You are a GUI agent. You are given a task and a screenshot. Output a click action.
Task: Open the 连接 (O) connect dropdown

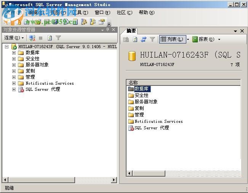(14, 38)
